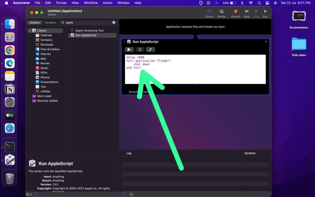Compile the script with the hammer icon
The image size is (315, 197).
tap(150, 50)
